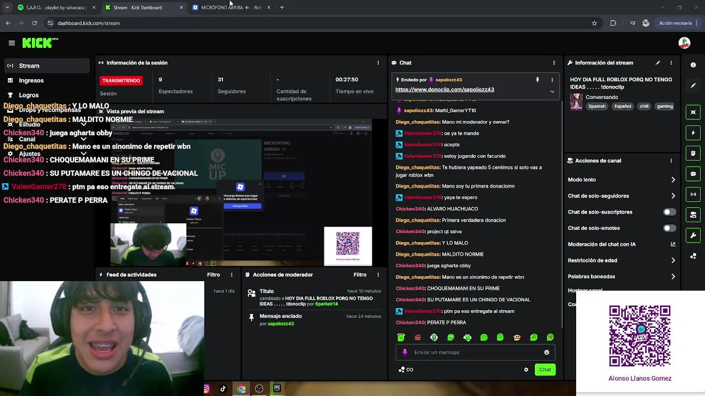Open Información del stream options menu
705x396 pixels.
671,63
